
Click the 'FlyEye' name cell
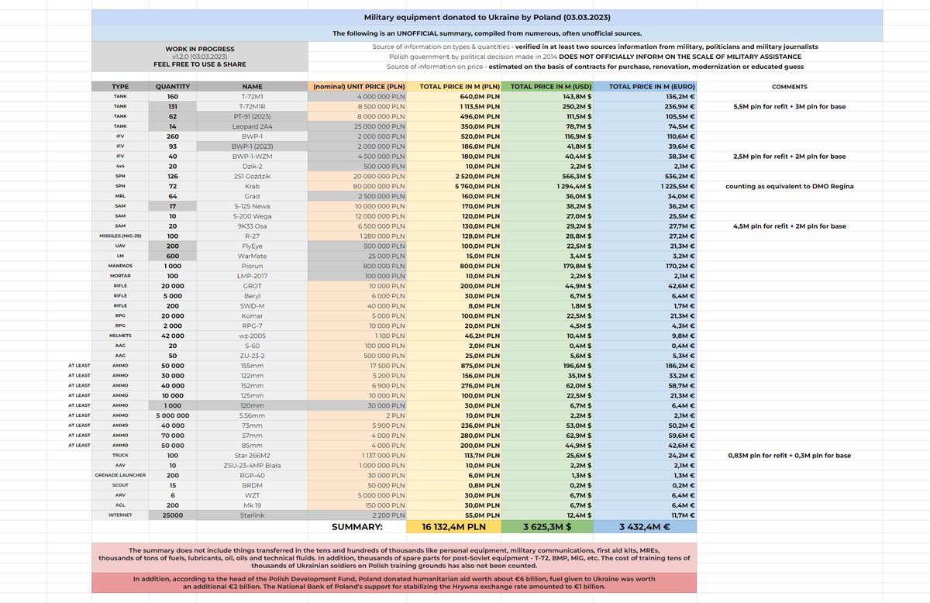[252, 245]
